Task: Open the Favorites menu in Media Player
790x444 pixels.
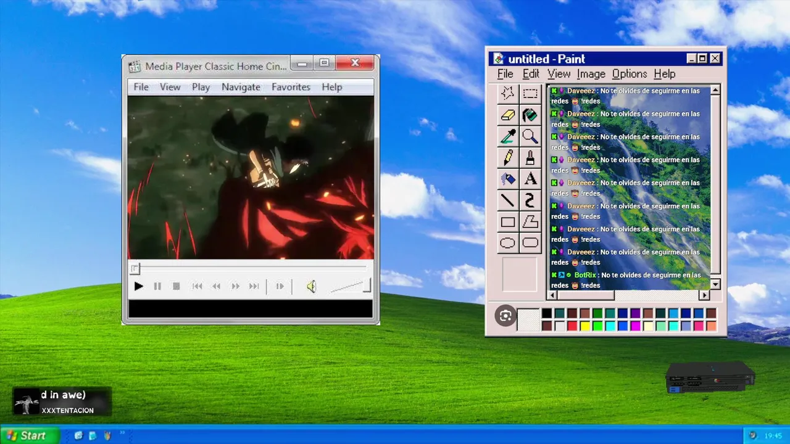Action: tap(291, 87)
